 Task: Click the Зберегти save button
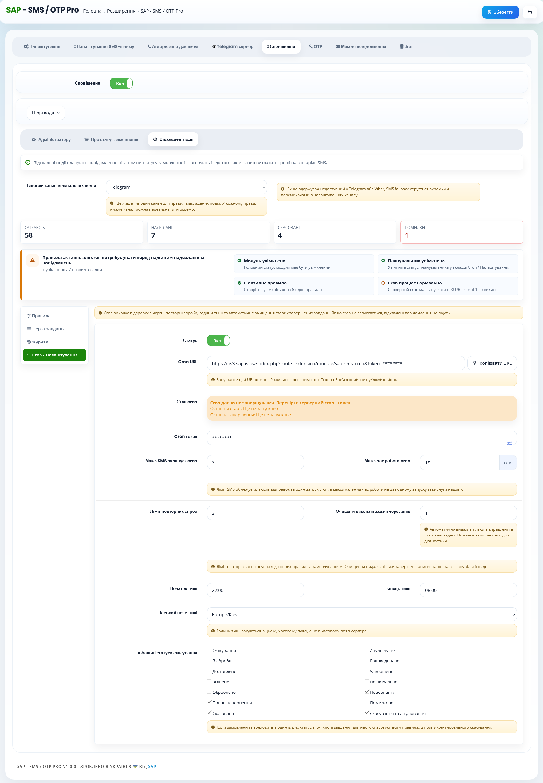[500, 12]
